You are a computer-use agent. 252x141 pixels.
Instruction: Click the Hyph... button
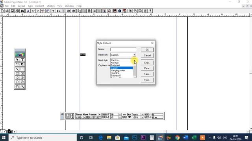[x=147, y=80]
